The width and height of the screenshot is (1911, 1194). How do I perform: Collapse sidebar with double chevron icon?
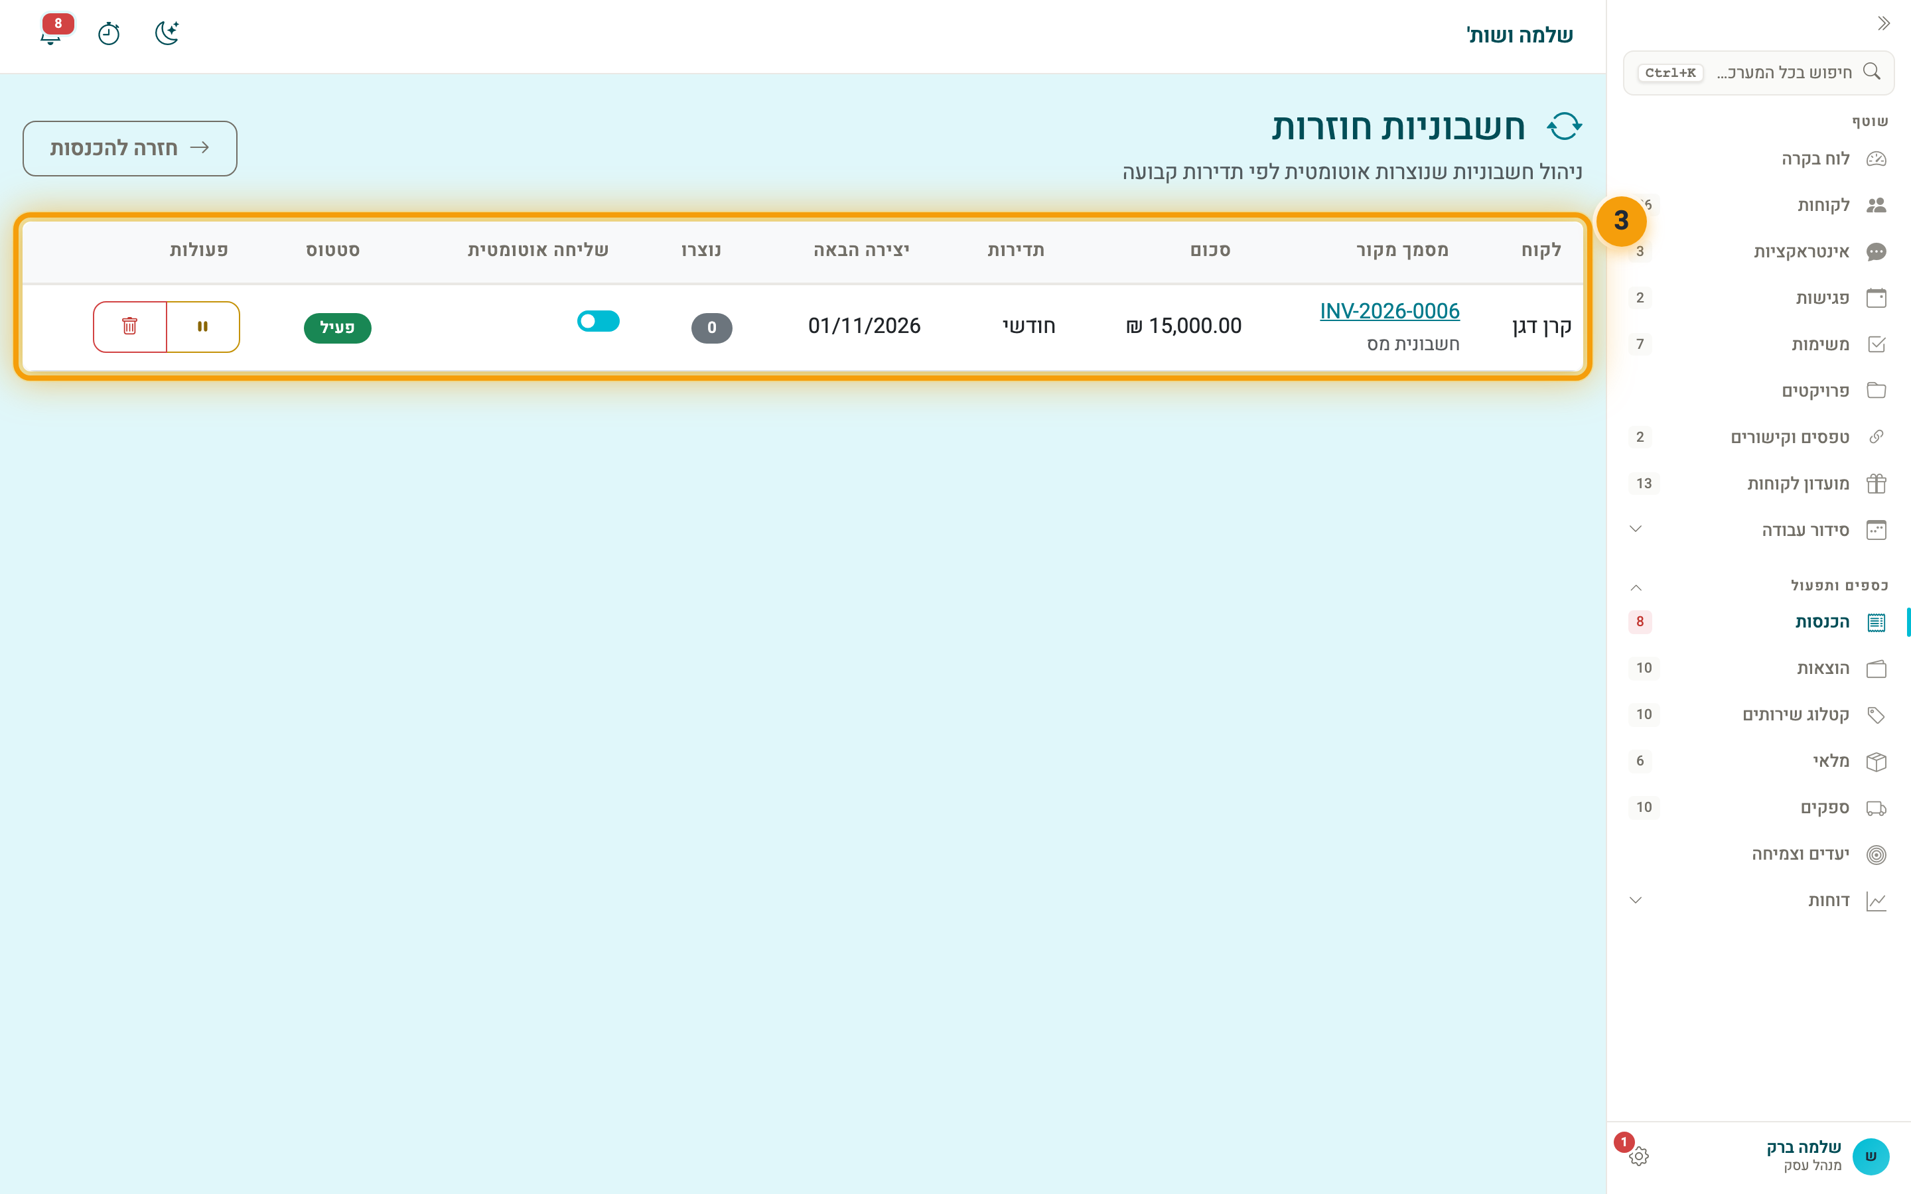pyautogui.click(x=1883, y=24)
